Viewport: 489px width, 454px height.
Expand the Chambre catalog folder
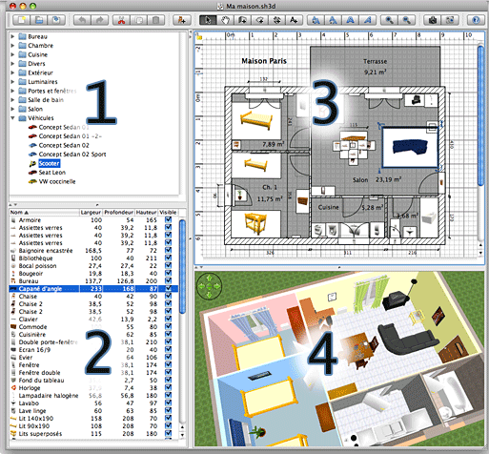[x=12, y=46]
